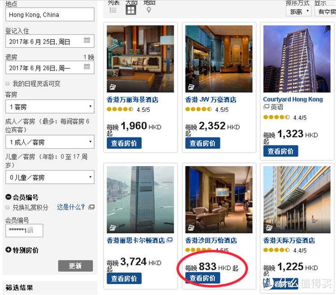The width and height of the screenshot is (336, 295).
Task: Open photo gallery icon on 香港万丽海景酒店 image
Action: [113, 87]
